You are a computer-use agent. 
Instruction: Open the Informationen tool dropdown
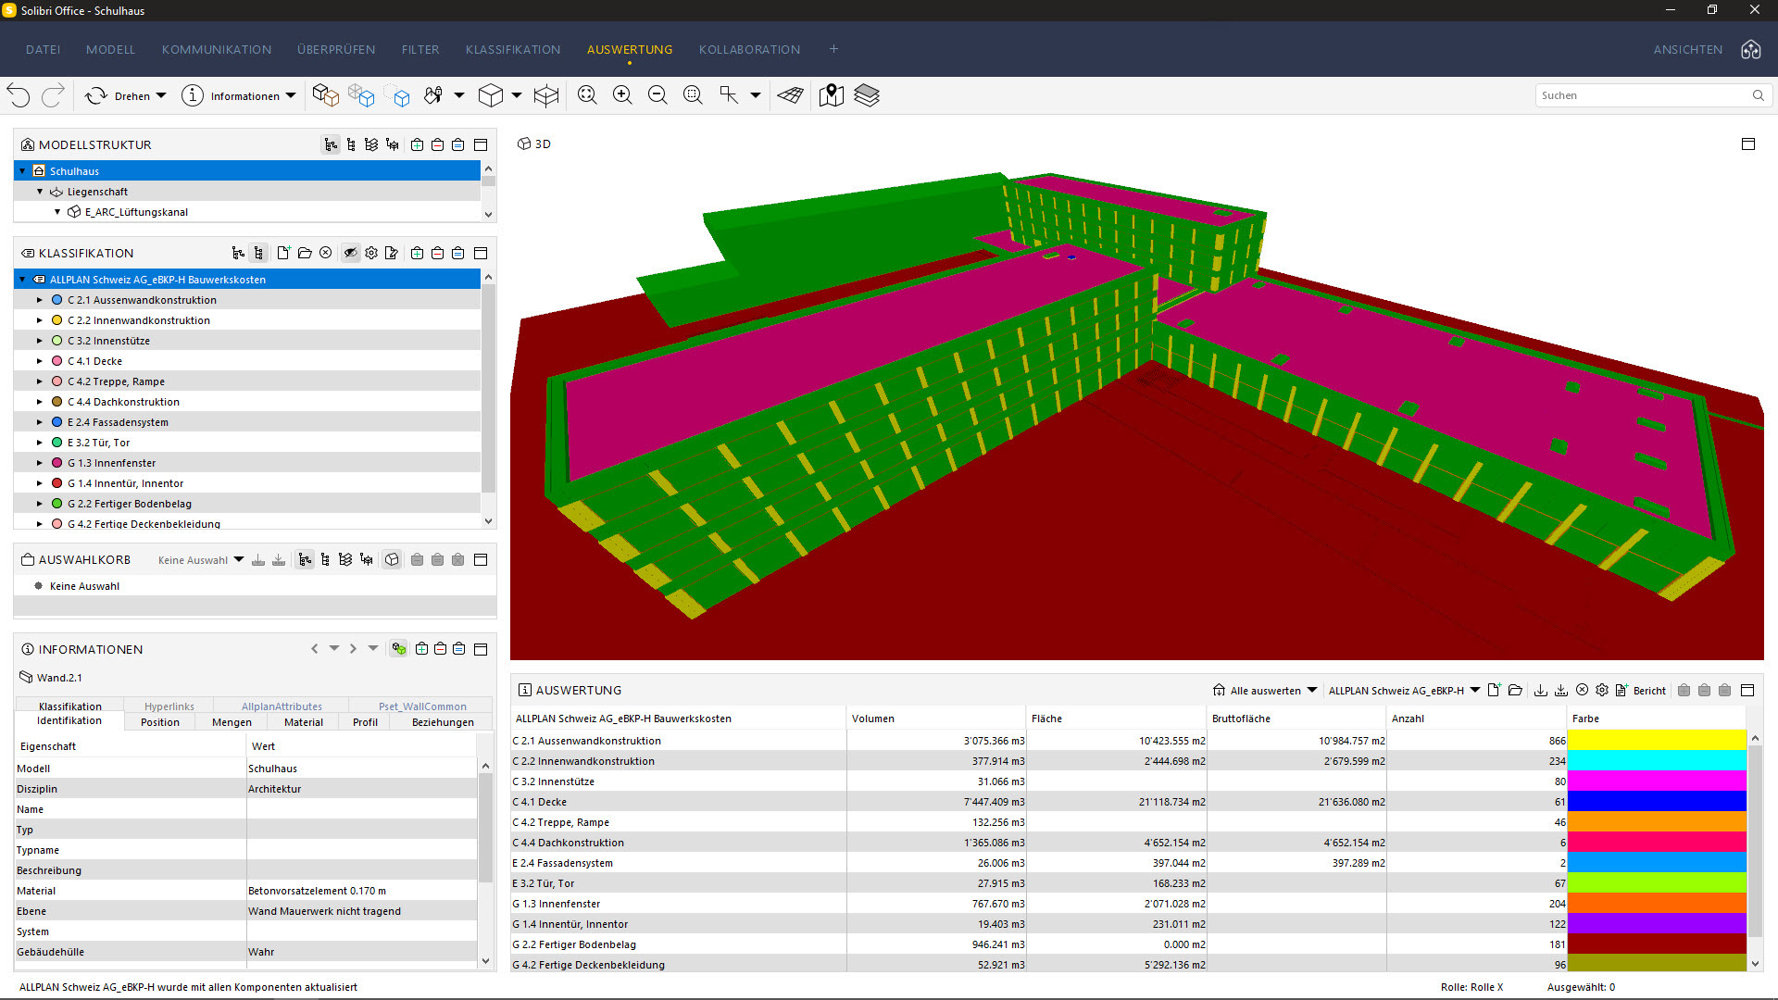tap(291, 95)
